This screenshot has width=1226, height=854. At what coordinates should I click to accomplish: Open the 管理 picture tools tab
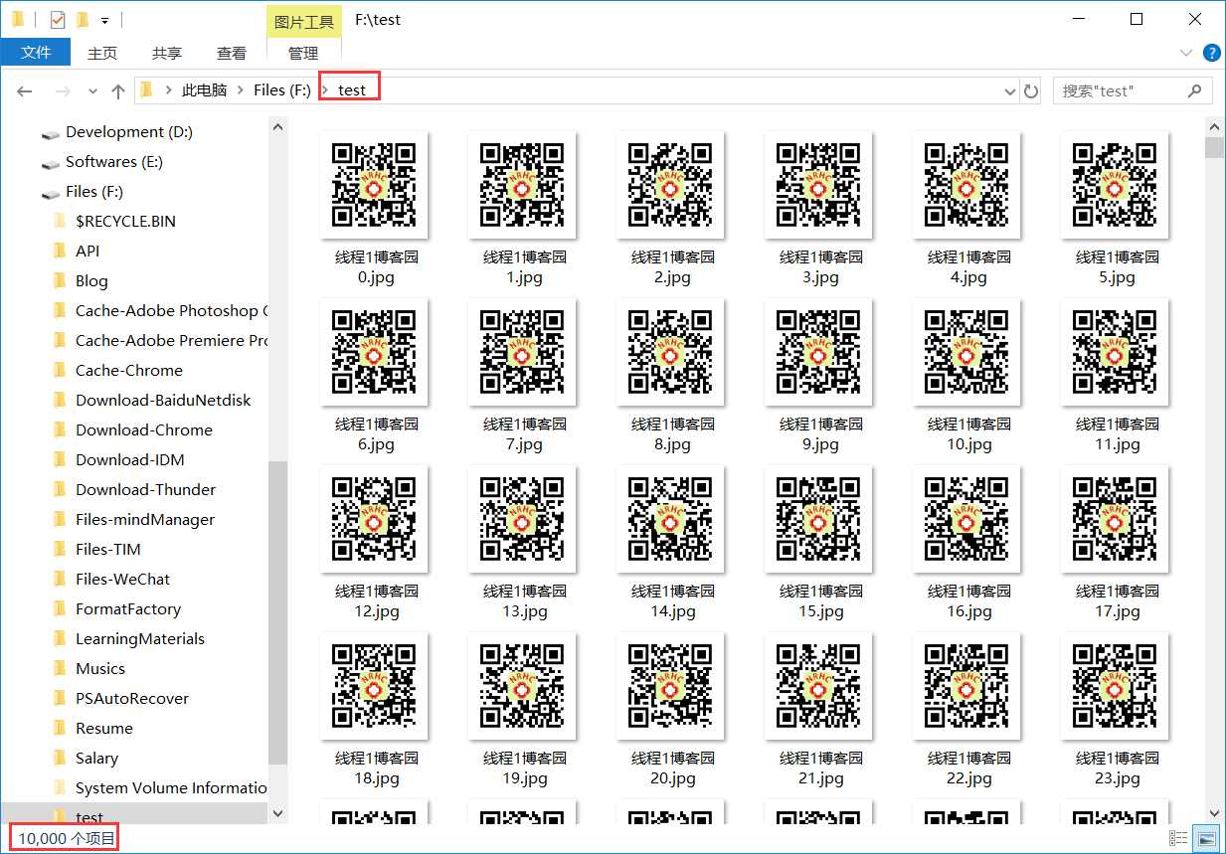(303, 53)
